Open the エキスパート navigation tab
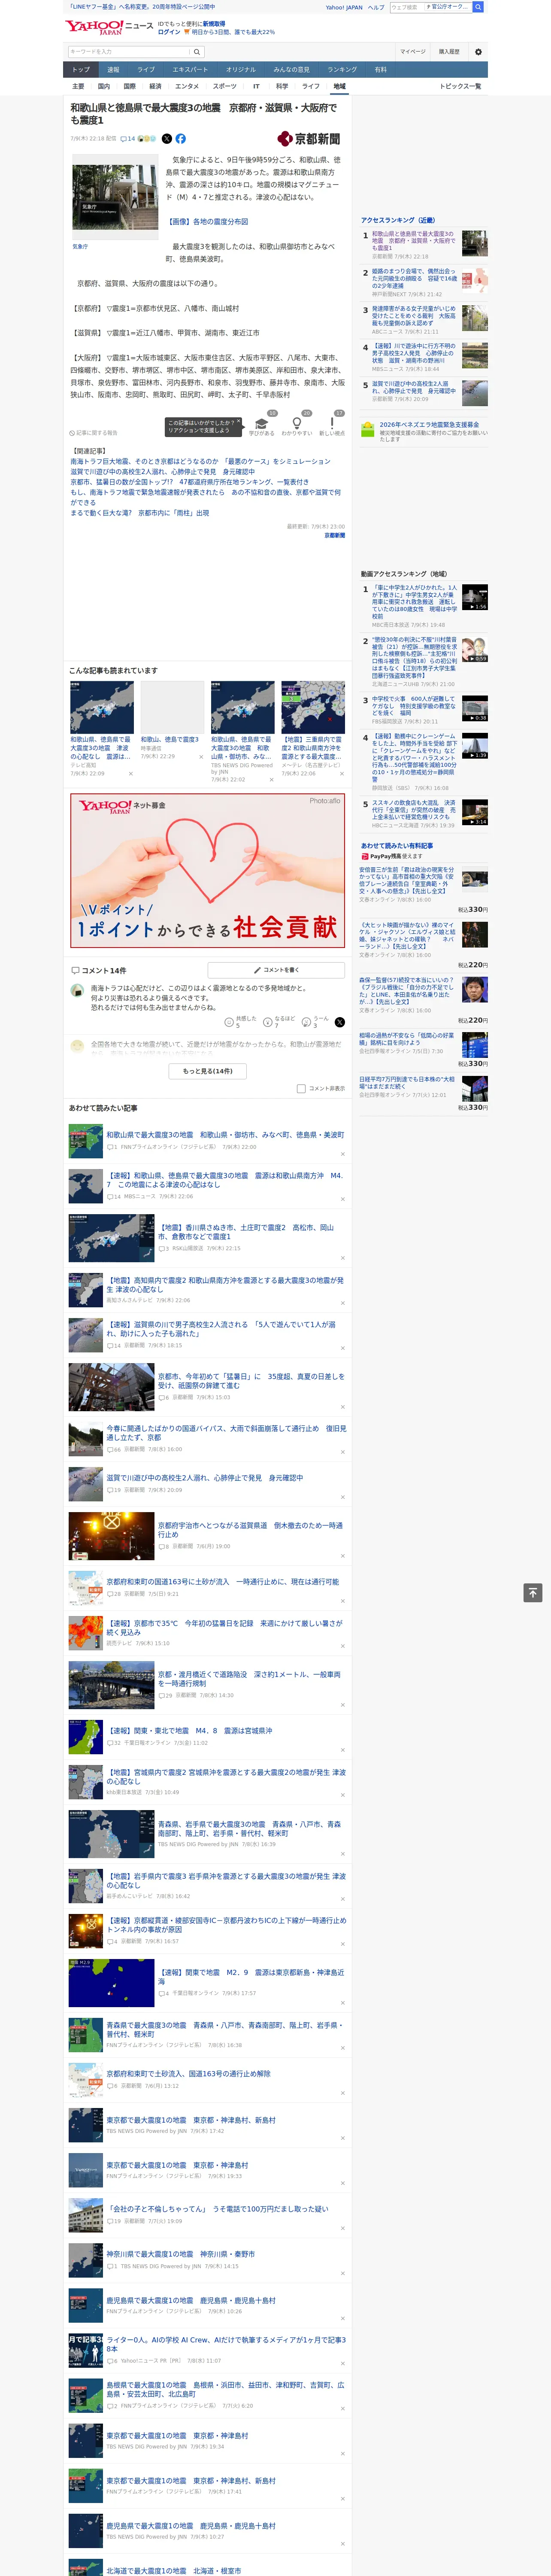 (x=190, y=70)
